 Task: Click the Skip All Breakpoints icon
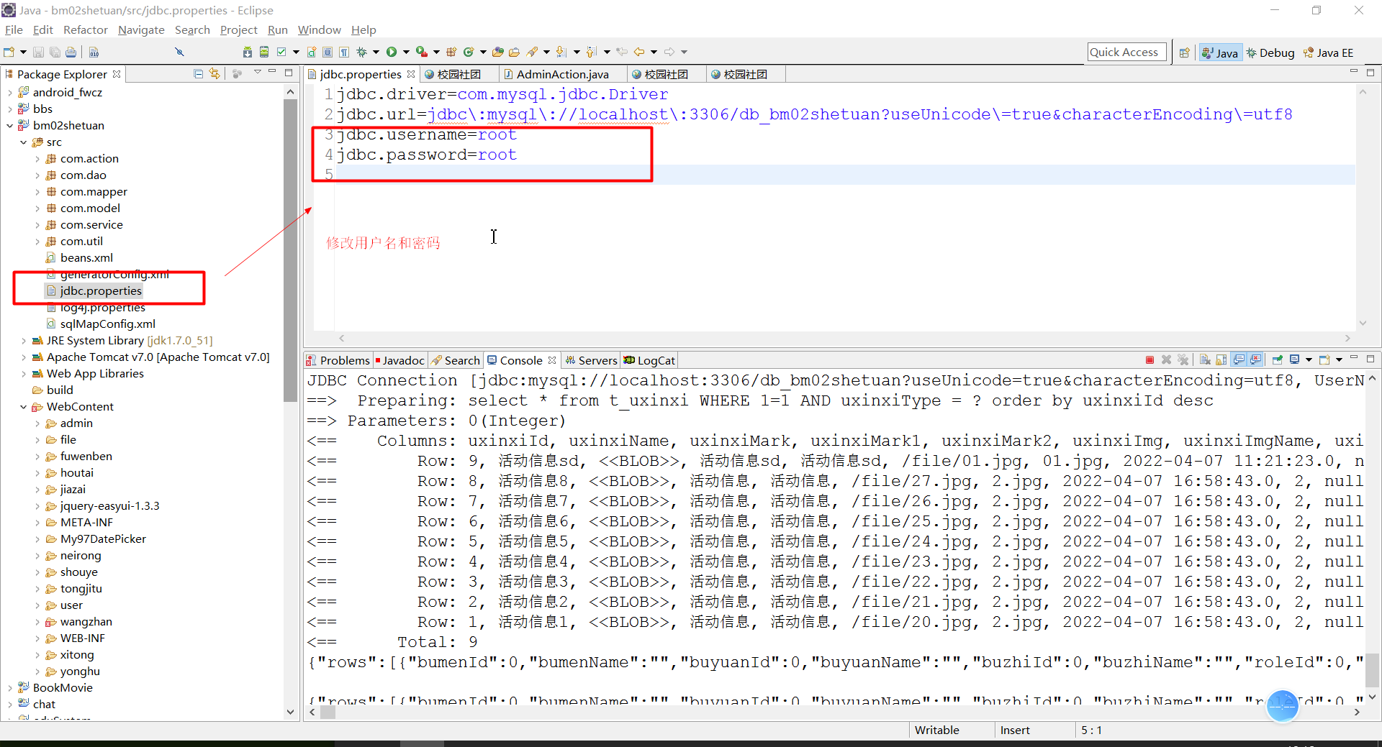(180, 52)
